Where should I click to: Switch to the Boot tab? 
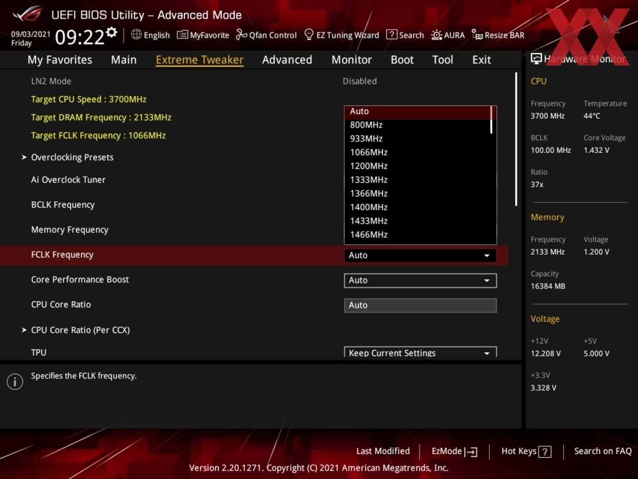[402, 60]
